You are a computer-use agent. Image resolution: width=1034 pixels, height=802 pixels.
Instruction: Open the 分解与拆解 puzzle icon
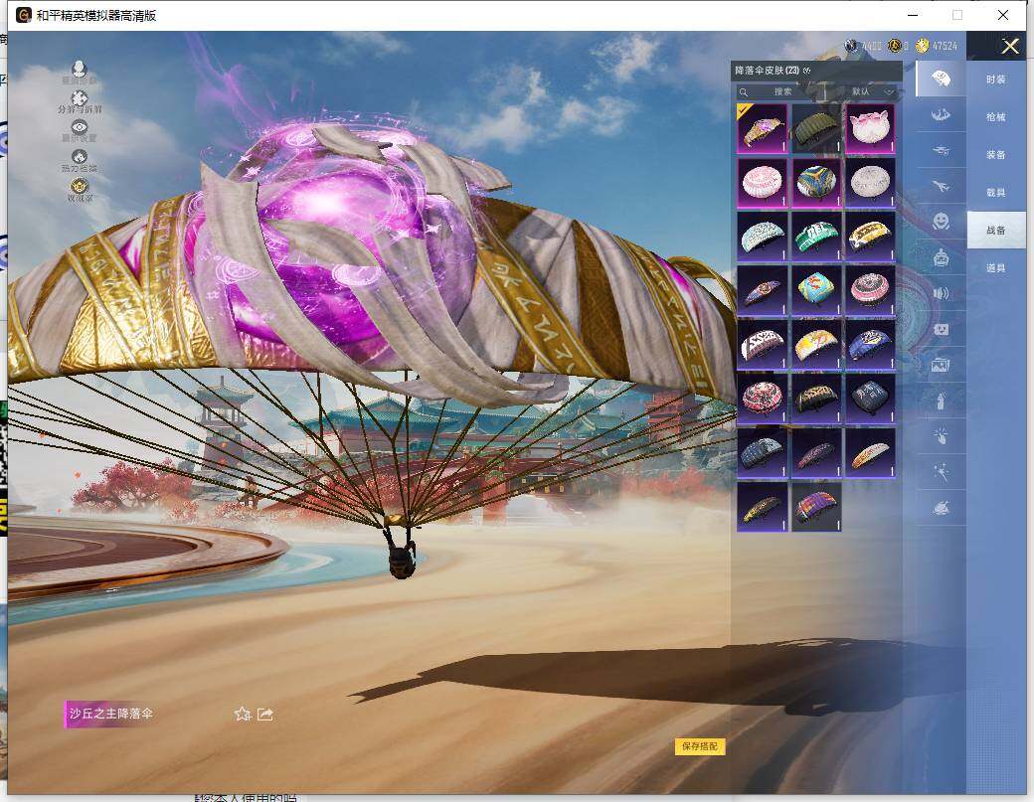coord(80,99)
